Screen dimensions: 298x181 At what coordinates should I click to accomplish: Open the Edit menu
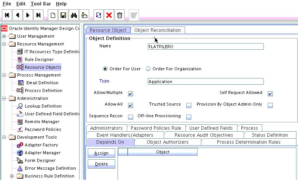click(21, 4)
